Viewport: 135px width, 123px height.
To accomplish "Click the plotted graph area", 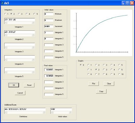I will 101,33.
